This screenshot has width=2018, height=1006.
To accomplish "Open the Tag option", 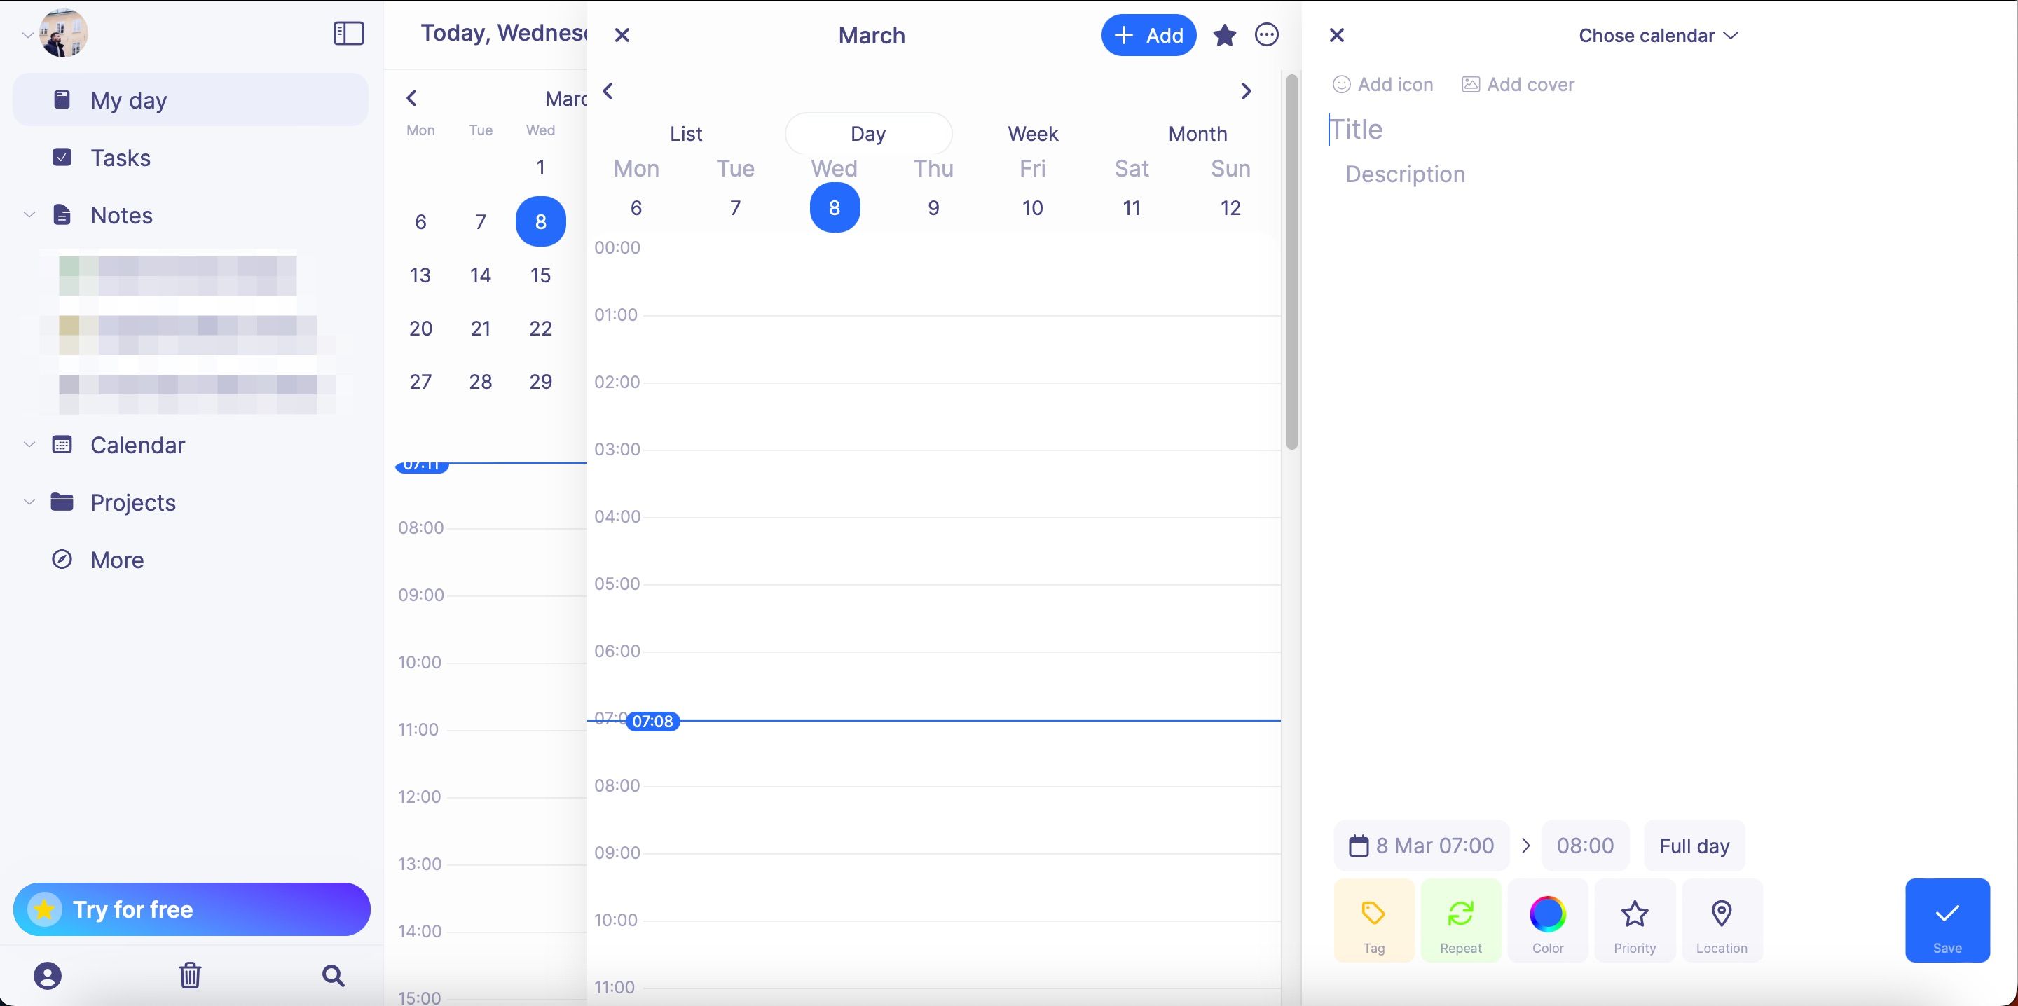I will (x=1373, y=921).
